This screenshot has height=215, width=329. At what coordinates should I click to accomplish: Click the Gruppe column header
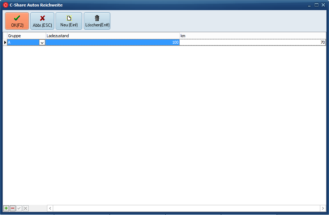[x=26, y=36]
